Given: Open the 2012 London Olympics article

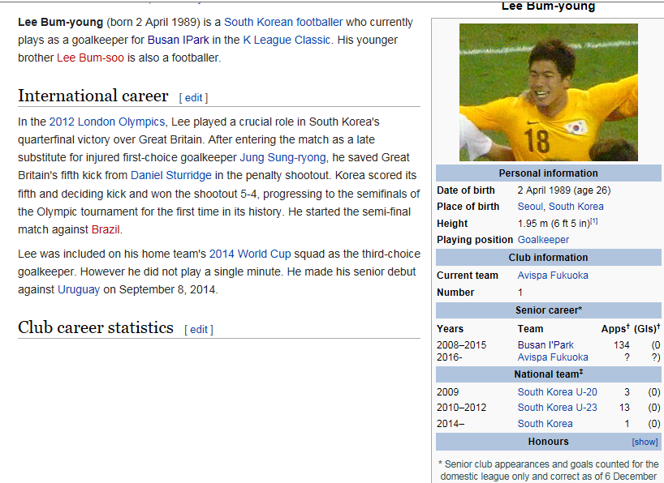Looking at the screenshot, I should pyautogui.click(x=107, y=122).
